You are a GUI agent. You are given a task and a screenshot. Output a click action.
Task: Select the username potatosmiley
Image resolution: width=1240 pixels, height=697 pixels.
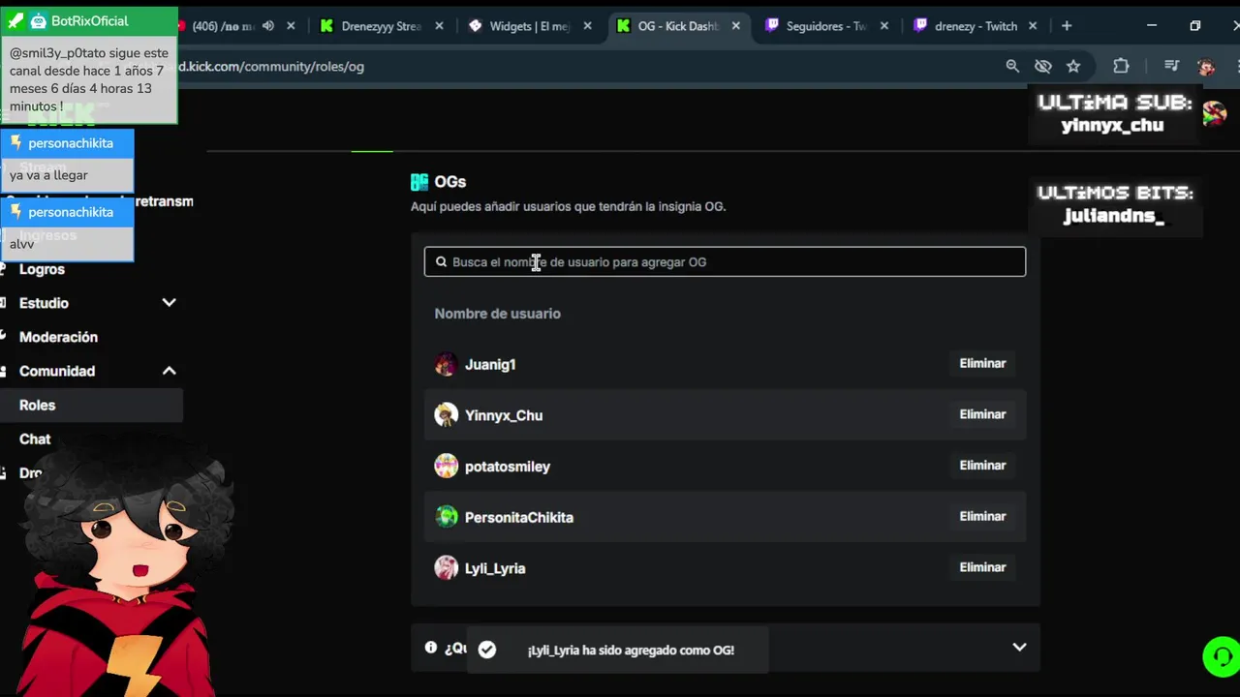click(x=508, y=467)
